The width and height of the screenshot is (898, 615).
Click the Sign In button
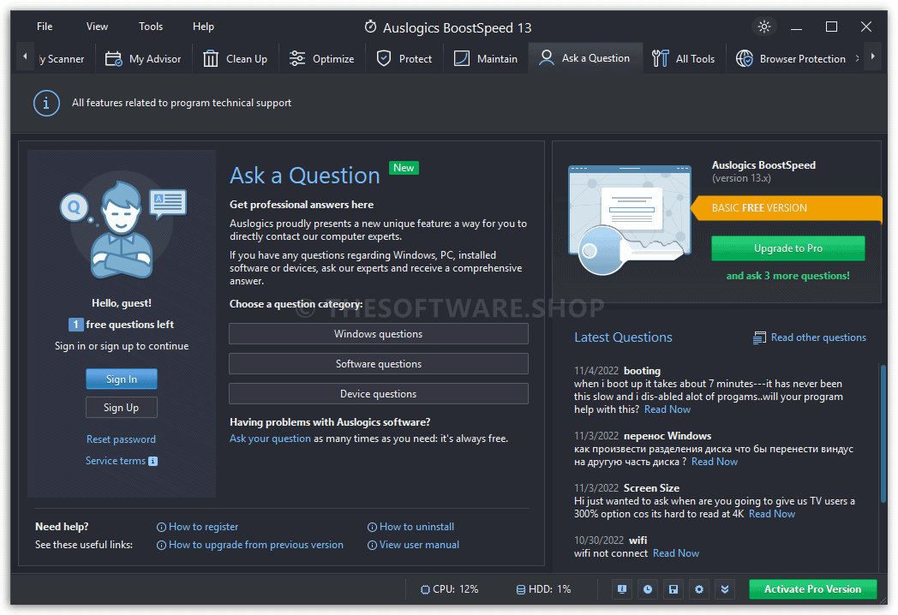122,379
